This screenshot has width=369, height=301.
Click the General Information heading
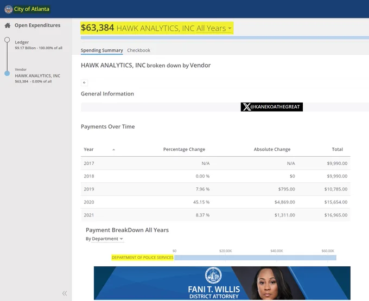pos(107,94)
